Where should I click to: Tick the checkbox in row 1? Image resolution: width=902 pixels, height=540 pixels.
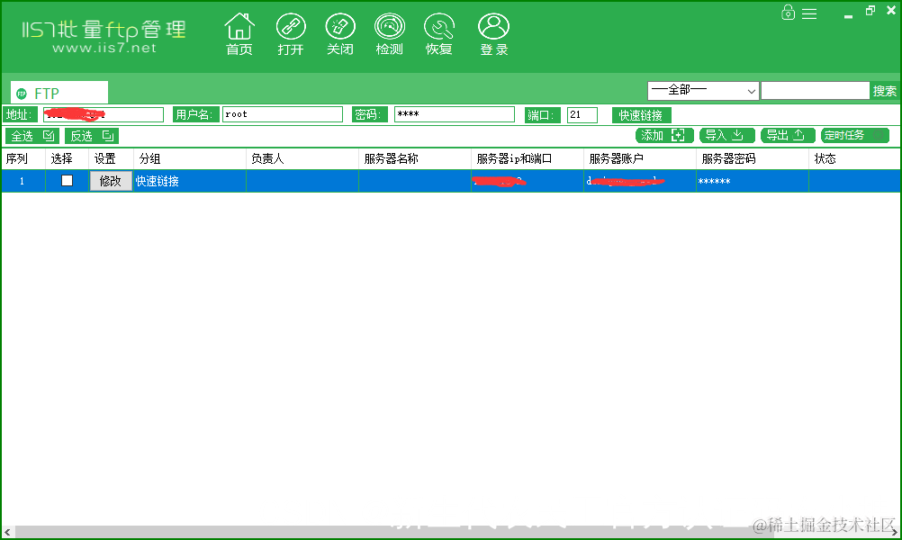coord(68,181)
